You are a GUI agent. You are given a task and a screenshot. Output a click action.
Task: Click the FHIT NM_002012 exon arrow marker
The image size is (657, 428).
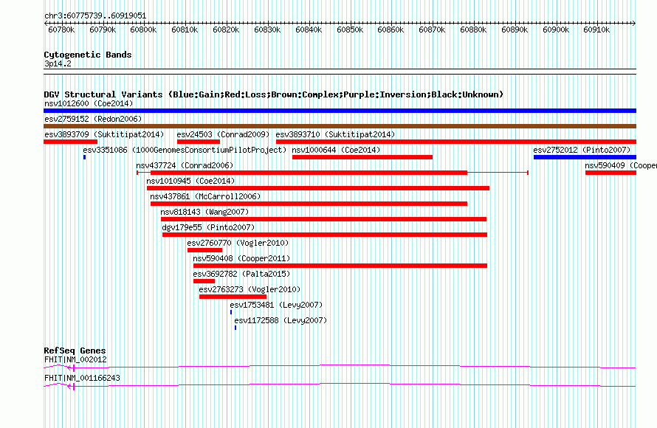[71, 368]
